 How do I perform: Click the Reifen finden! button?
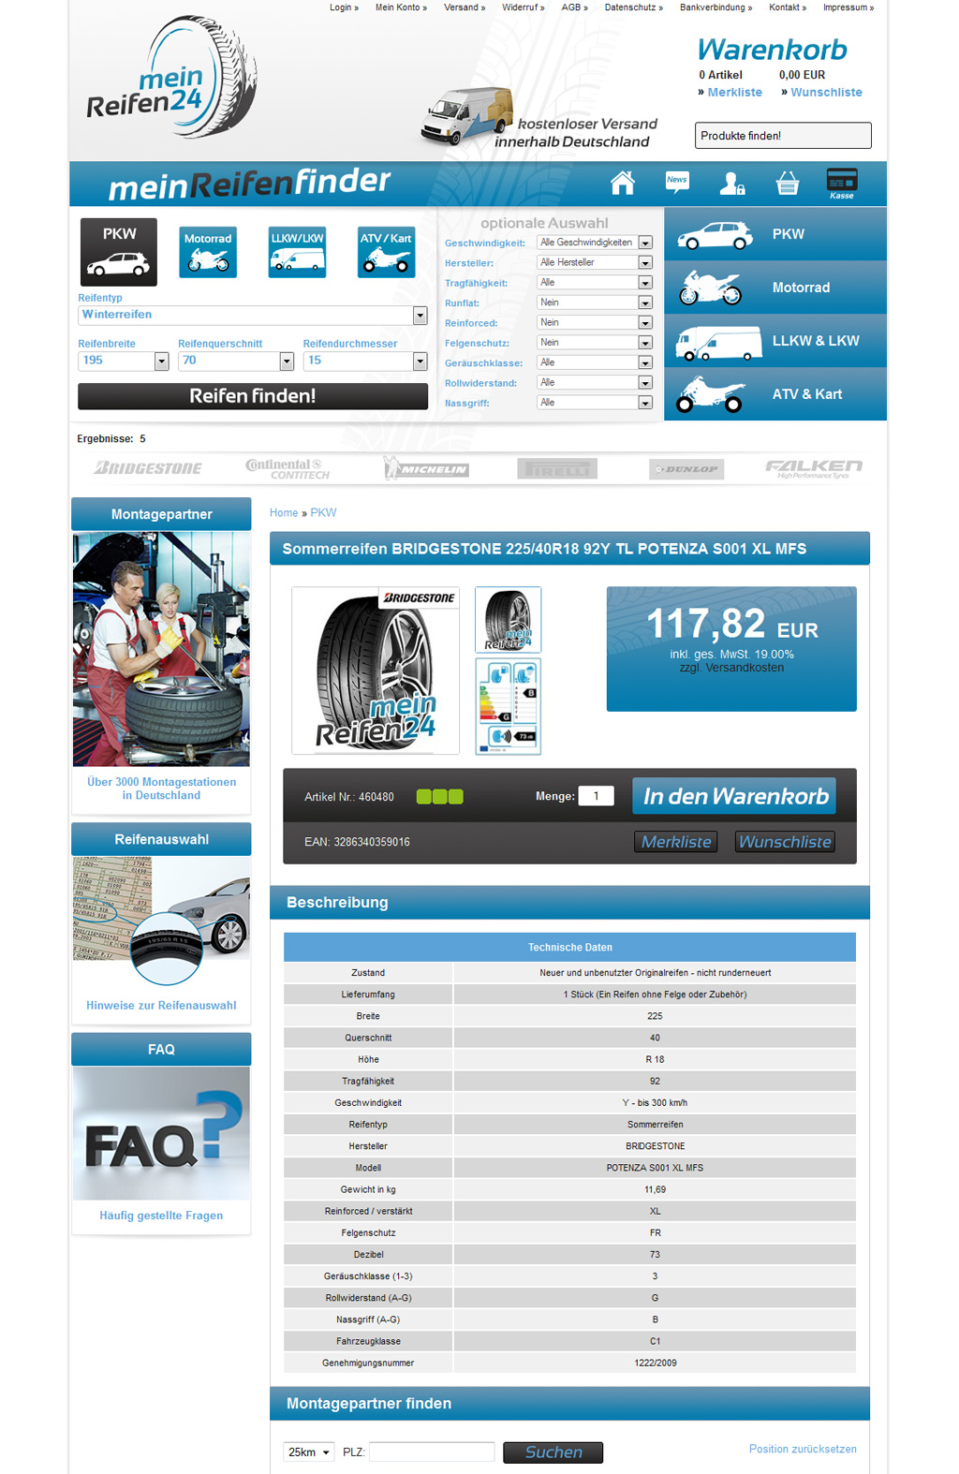coord(253,396)
